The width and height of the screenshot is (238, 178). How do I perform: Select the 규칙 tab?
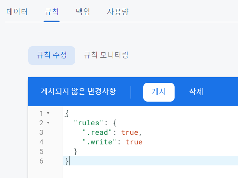52,12
